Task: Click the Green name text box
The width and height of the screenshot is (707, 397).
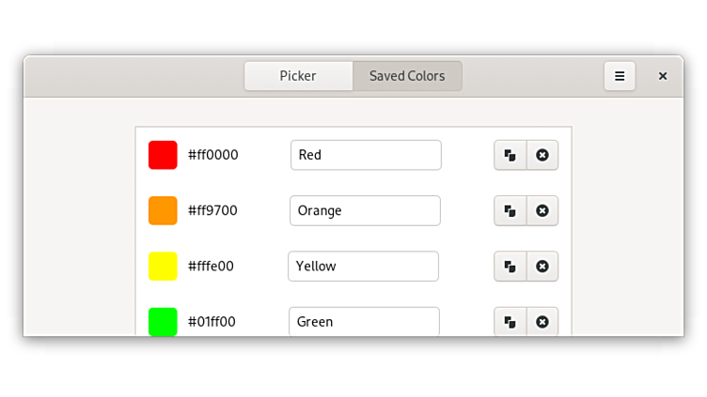Action: 364,322
